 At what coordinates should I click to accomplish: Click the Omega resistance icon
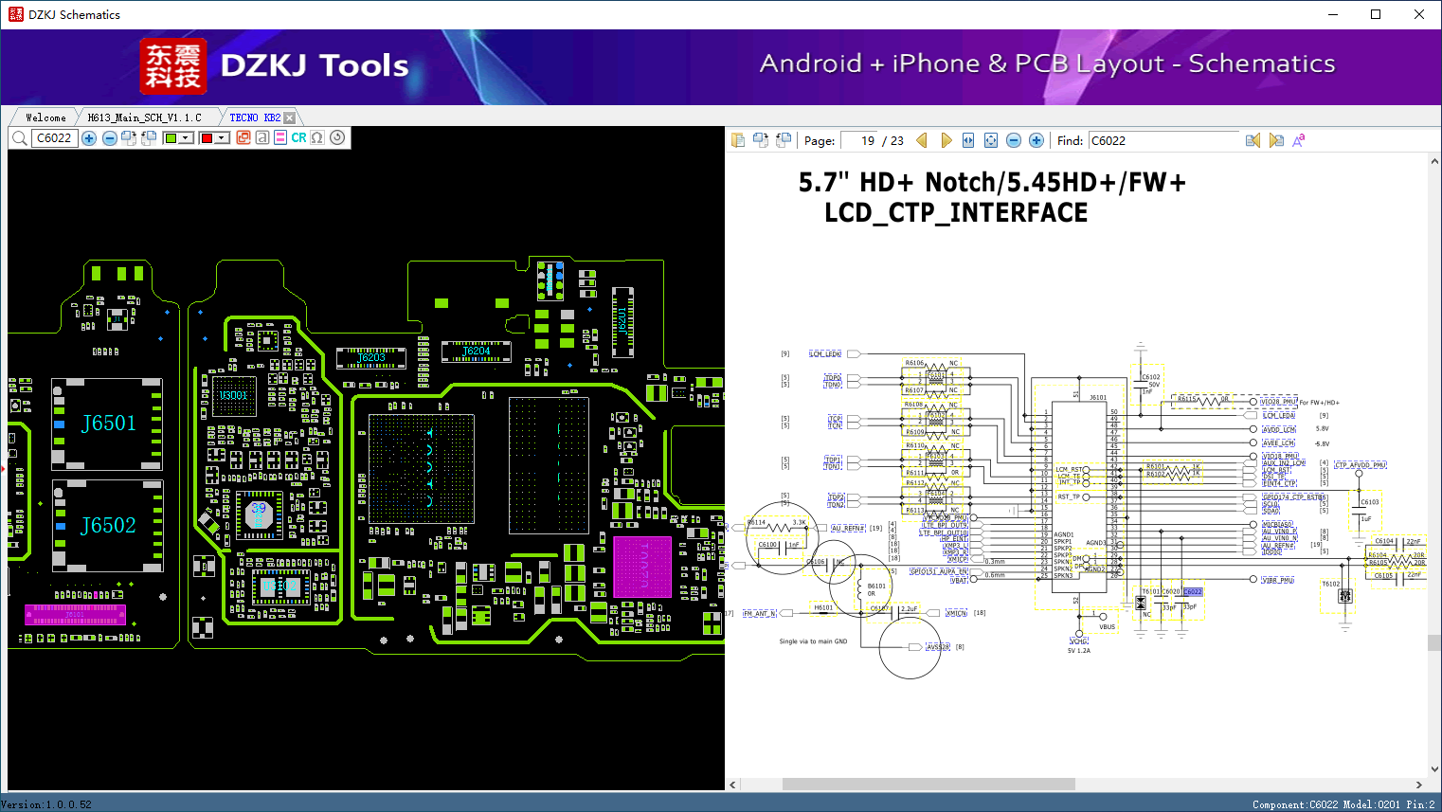[317, 138]
